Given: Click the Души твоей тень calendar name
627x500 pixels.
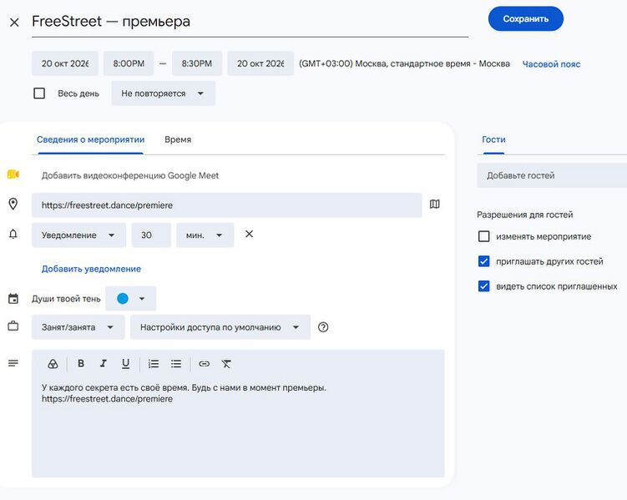Looking at the screenshot, I should 66,299.
